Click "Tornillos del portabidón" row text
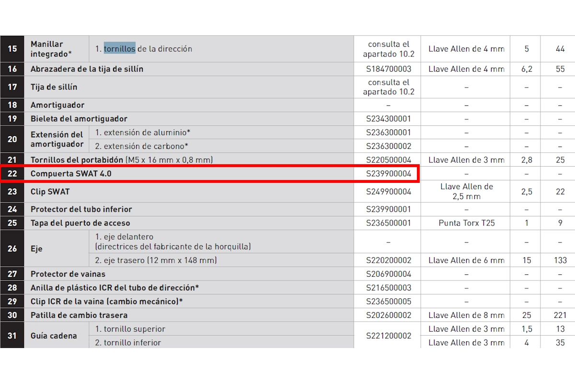This screenshot has height=383, width=575. pyautogui.click(x=122, y=160)
